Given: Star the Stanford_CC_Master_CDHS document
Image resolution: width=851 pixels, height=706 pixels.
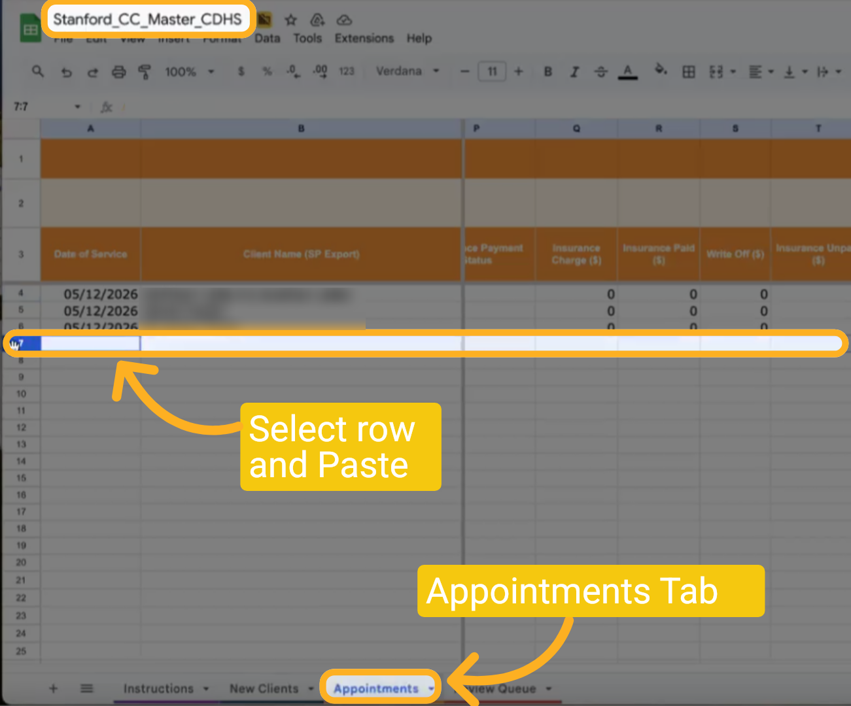Looking at the screenshot, I should (x=291, y=20).
